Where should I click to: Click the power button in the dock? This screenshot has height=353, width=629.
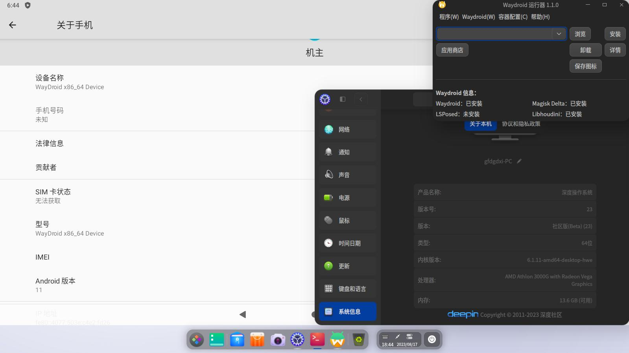[432, 339]
